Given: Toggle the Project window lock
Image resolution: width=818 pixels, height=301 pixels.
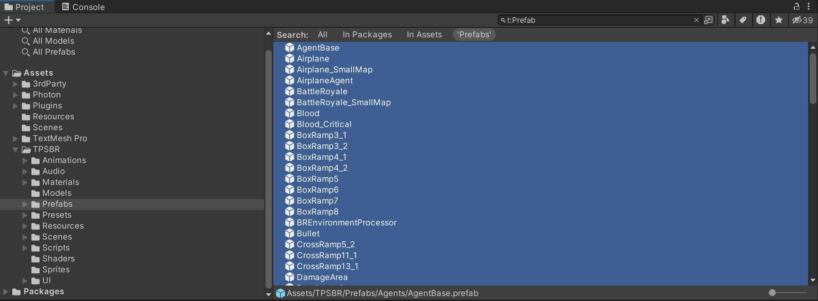Looking at the screenshot, I should 797,6.
